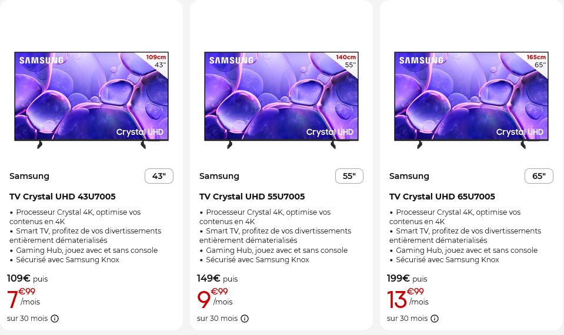Select the 43" size badge
The image size is (564, 335).
pos(159,176)
